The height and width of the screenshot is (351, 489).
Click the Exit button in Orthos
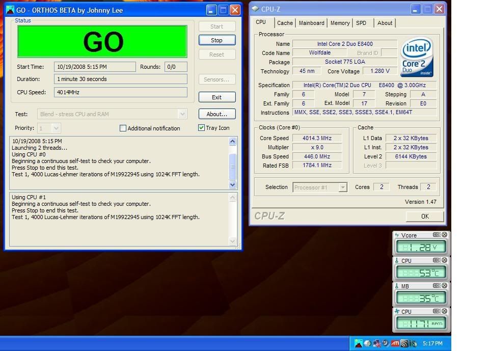coord(217,97)
